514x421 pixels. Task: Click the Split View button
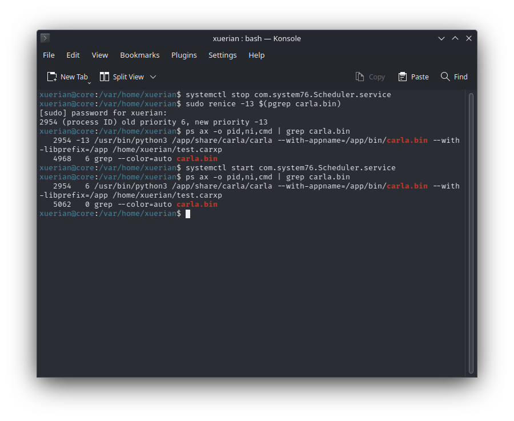pos(122,77)
